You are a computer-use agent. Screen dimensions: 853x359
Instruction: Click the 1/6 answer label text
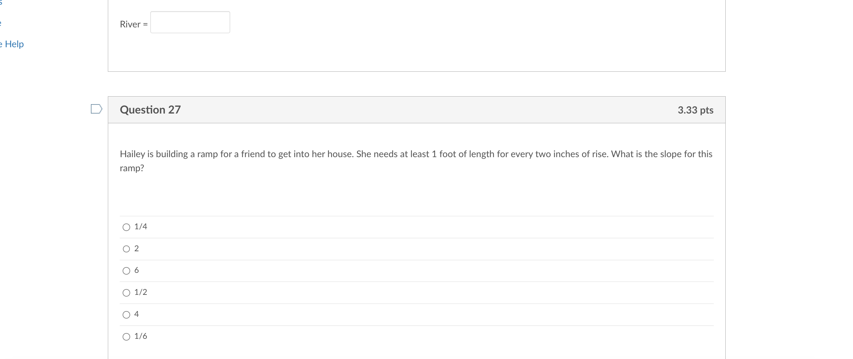coord(141,336)
